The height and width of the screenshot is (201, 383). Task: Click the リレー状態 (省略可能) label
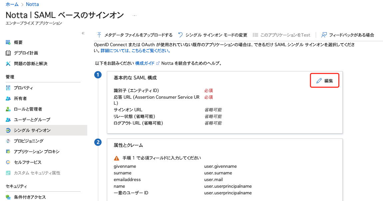point(134,116)
